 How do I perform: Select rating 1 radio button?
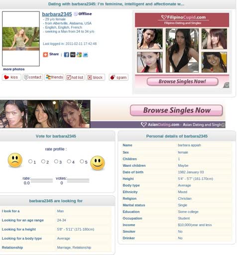(30, 161)
